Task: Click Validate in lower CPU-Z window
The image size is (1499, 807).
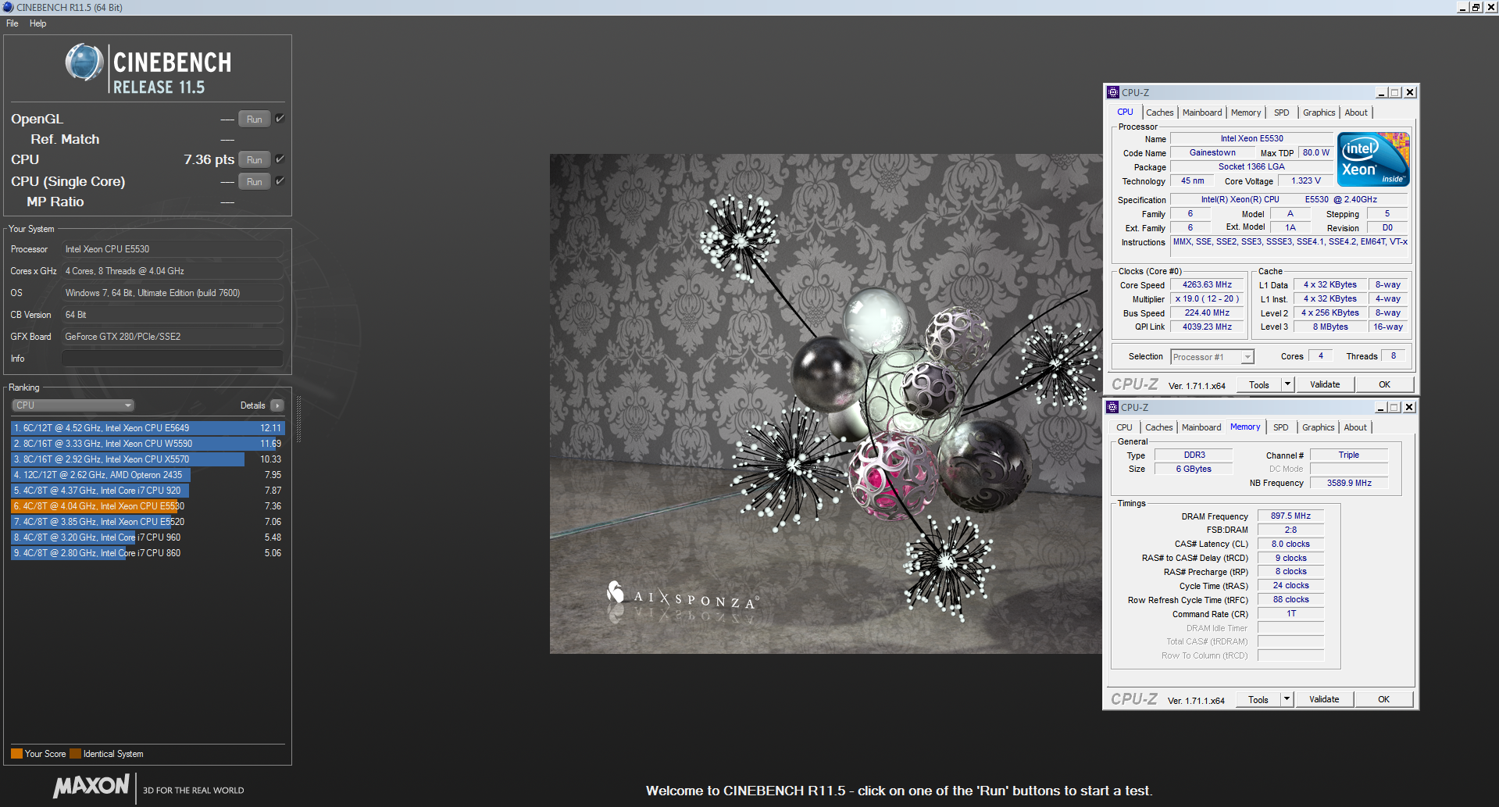Action: pyautogui.click(x=1324, y=699)
